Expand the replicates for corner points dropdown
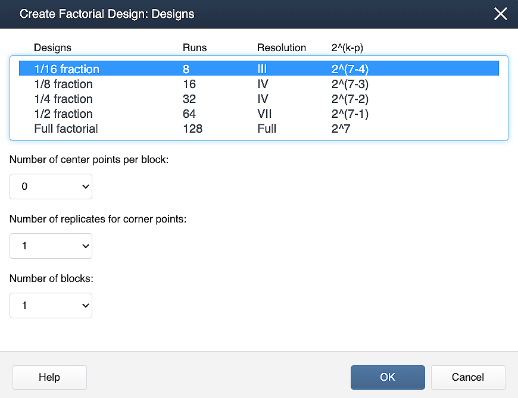 click(x=51, y=246)
